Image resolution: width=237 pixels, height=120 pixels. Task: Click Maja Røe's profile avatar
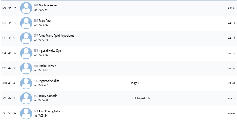[x=26, y=23]
